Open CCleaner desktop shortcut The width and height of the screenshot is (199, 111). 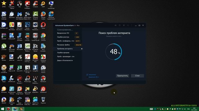tap(35, 4)
